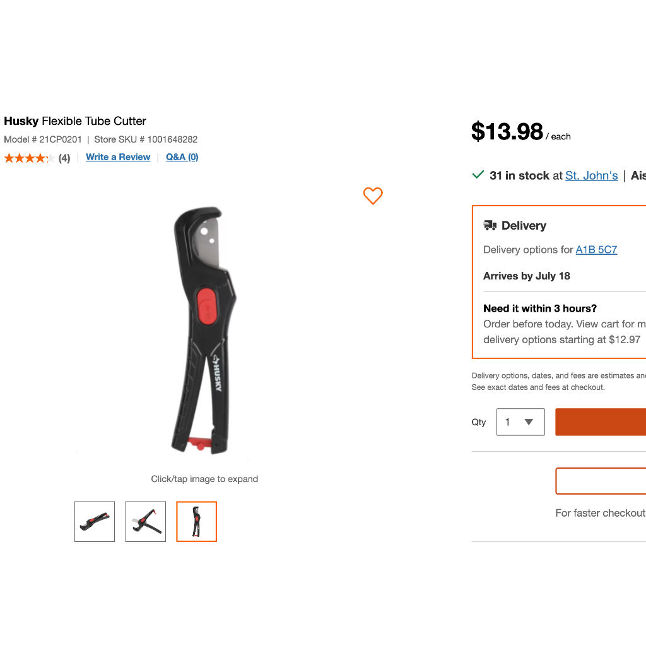Click the orange add-to-cart button
This screenshot has width=646, height=646.
point(601,422)
